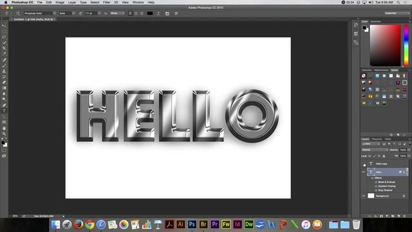Select the Crop tool
Screen dimensions: 412x232
pos(4,48)
